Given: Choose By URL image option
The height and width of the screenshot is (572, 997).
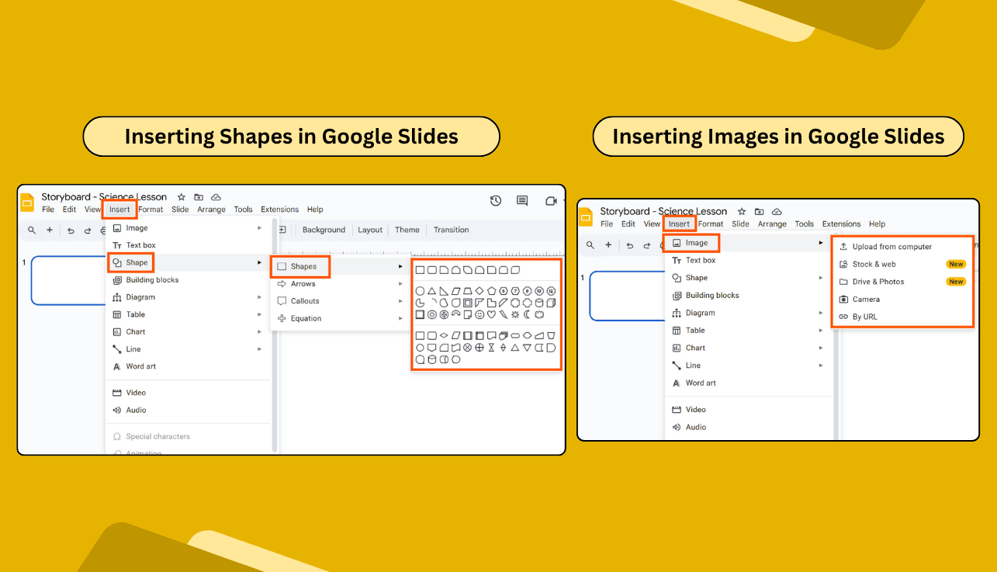Looking at the screenshot, I should point(903,317).
